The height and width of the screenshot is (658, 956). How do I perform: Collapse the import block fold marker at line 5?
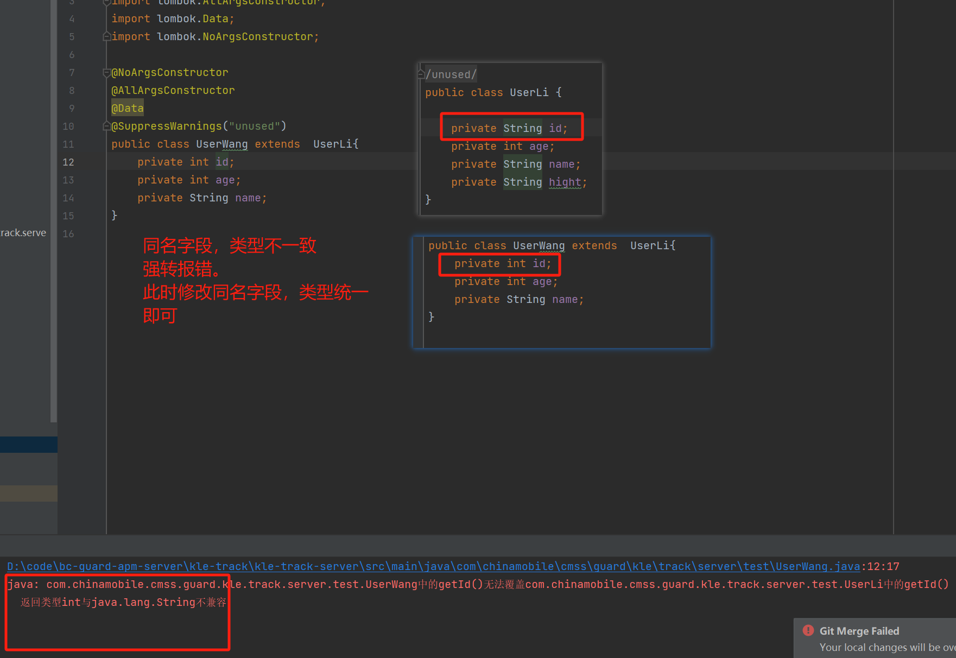(107, 36)
